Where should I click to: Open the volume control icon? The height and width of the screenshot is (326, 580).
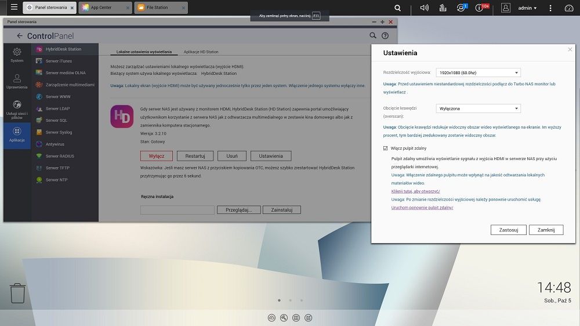[425, 8]
